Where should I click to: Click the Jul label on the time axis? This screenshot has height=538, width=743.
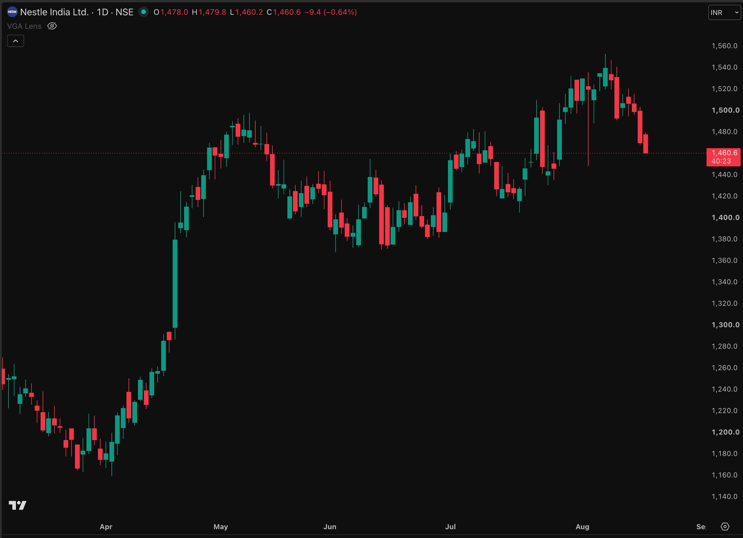(x=450, y=526)
